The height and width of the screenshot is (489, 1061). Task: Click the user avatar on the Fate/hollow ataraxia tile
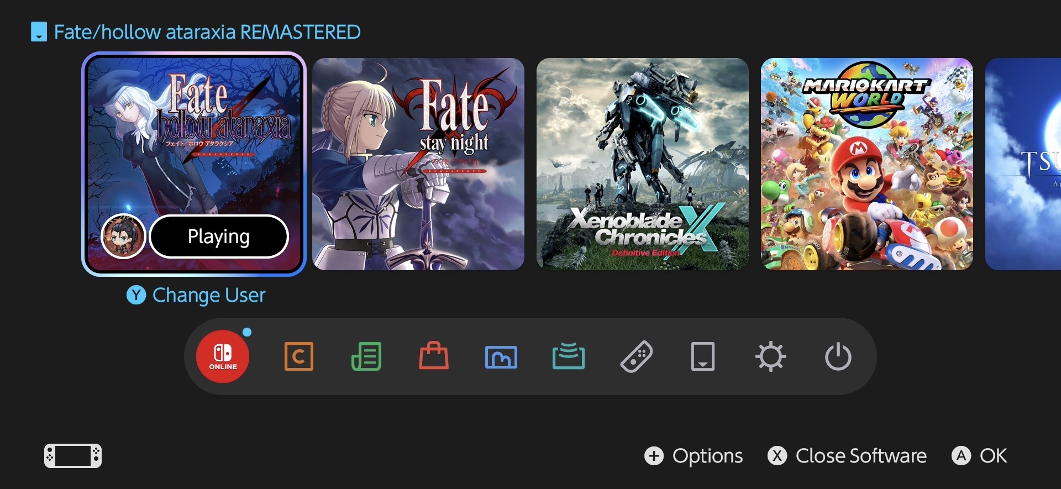click(123, 236)
